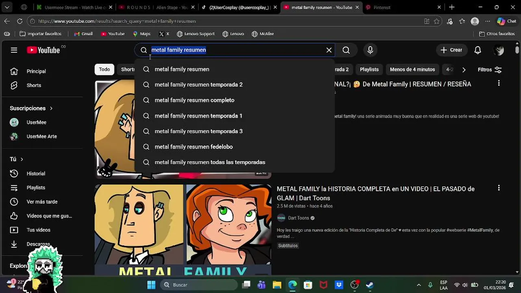Open the Crear upload menu
The height and width of the screenshot is (293, 521).
pyautogui.click(x=451, y=50)
